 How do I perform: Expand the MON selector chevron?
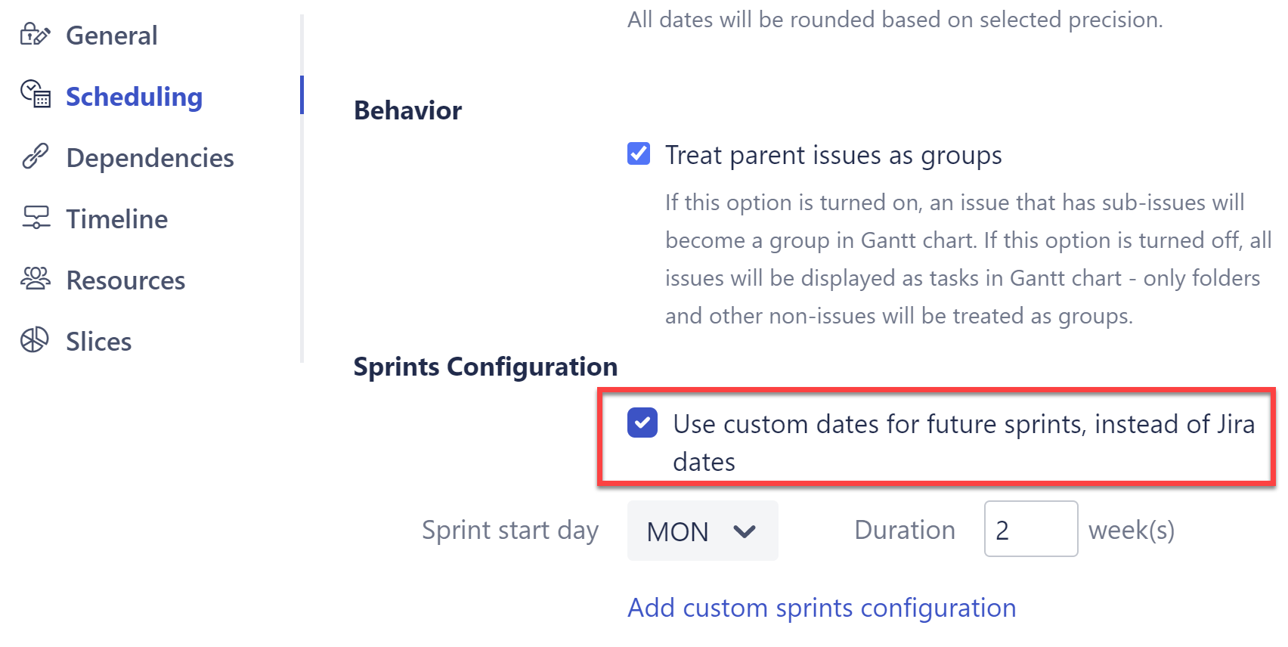point(744,531)
